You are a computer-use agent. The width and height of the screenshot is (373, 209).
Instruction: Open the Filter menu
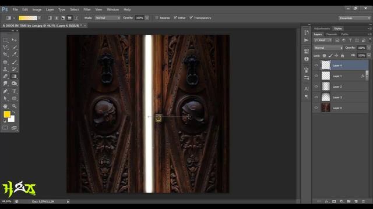click(x=87, y=10)
